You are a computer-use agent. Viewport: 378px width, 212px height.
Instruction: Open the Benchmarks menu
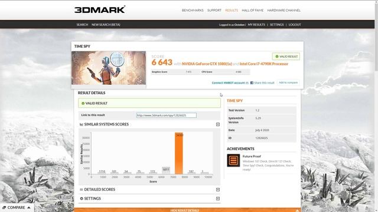click(193, 11)
